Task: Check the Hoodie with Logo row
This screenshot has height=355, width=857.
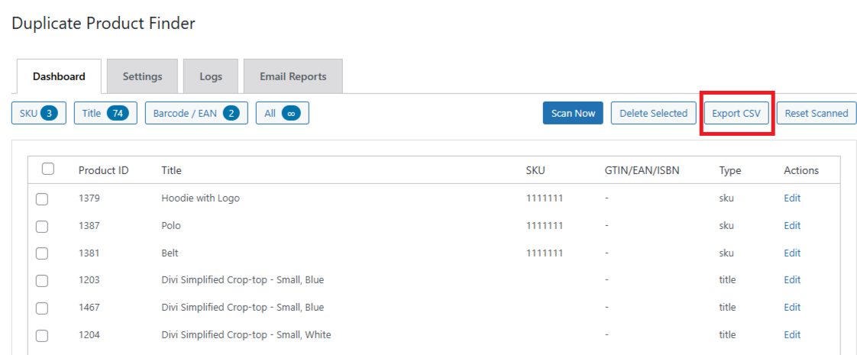Action: click(x=42, y=198)
